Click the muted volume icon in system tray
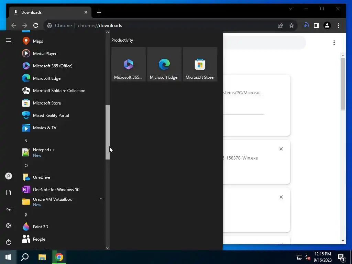 coord(307,257)
